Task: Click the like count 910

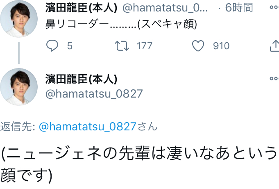Action: 221,46
